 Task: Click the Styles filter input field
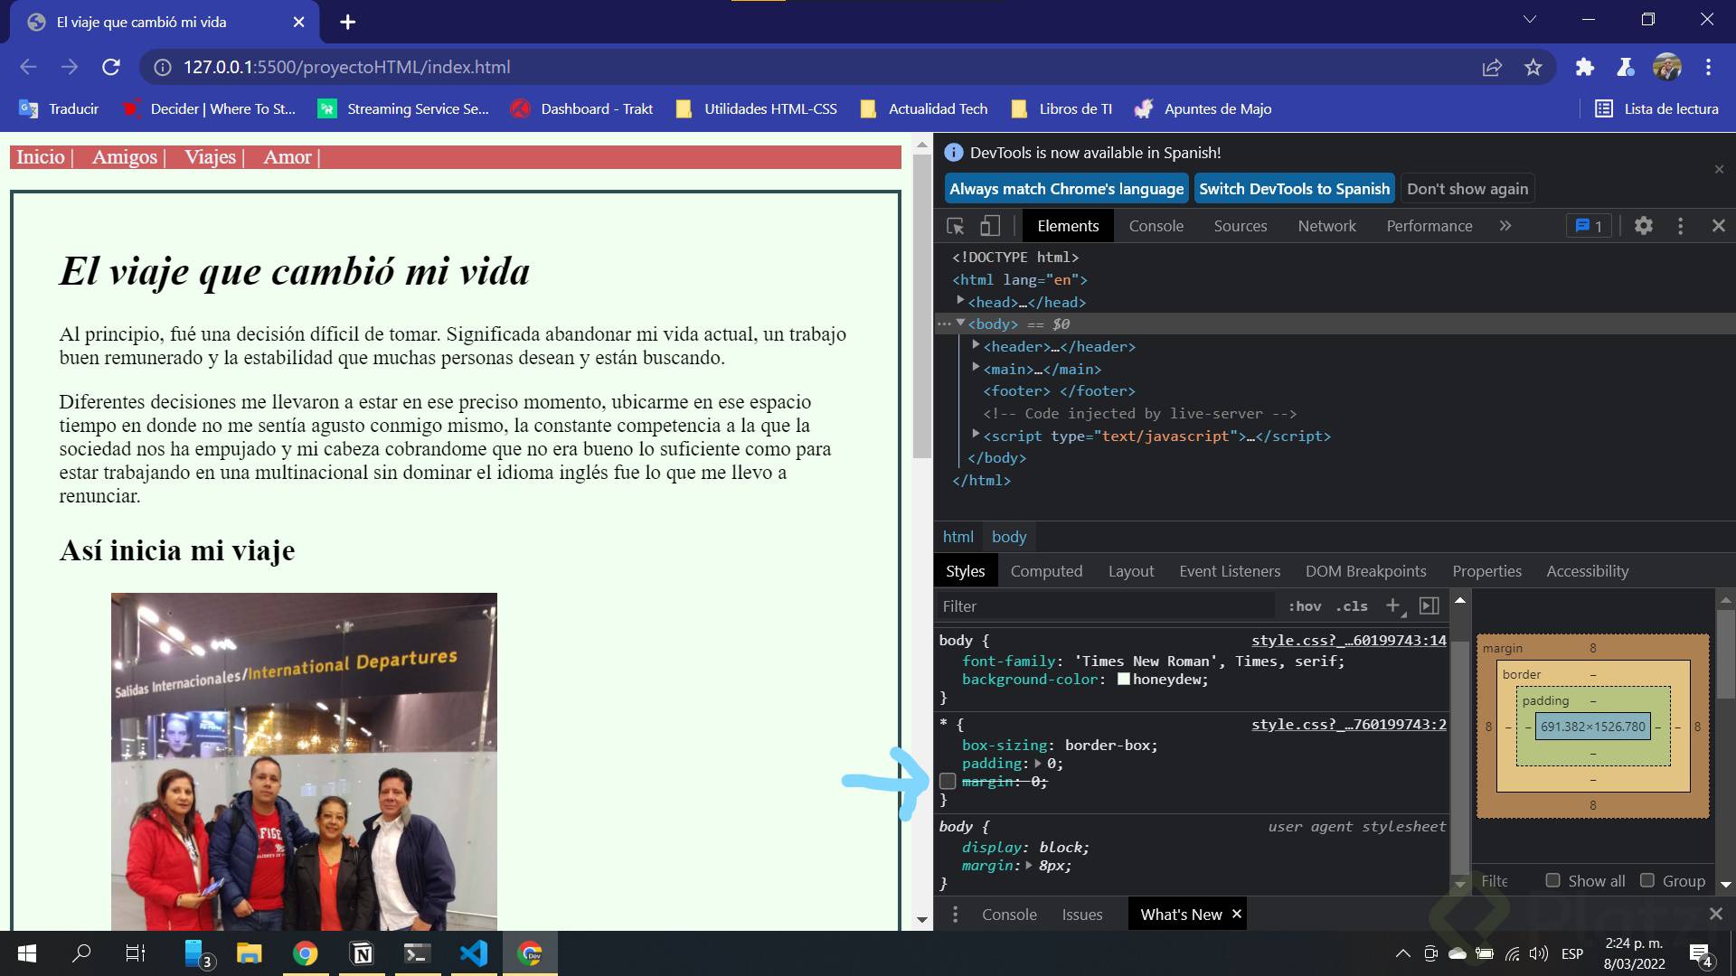tap(1104, 606)
